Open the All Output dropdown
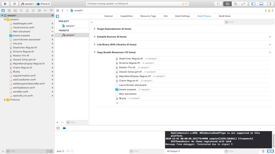The image size is (275, 154). coord(173,151)
